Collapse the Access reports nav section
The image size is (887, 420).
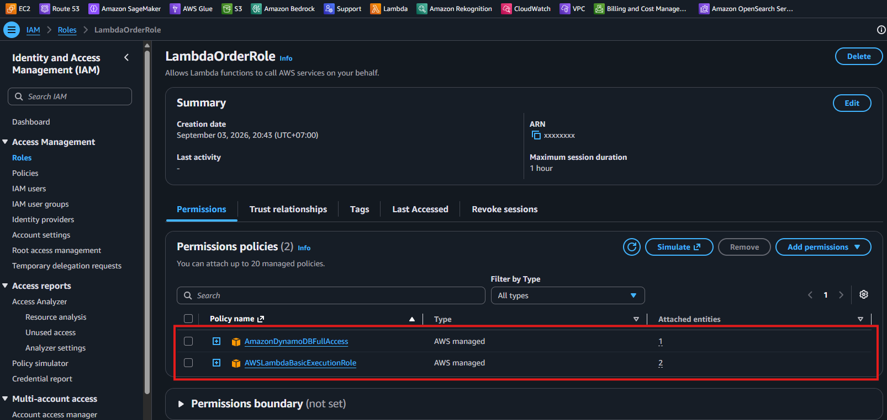coord(5,286)
